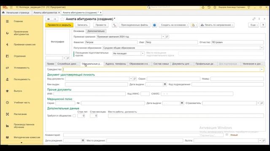Screen dimensions: 270x151
Task: Click into the СНИЛС field
Action: [x=197, y=94]
